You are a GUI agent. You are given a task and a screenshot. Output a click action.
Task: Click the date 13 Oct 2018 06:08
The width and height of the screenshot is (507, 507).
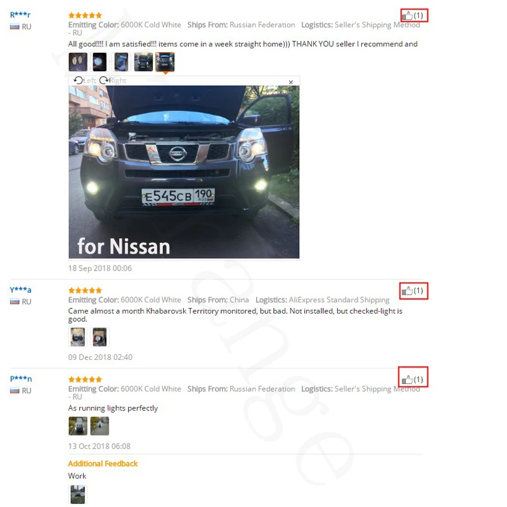(99, 446)
